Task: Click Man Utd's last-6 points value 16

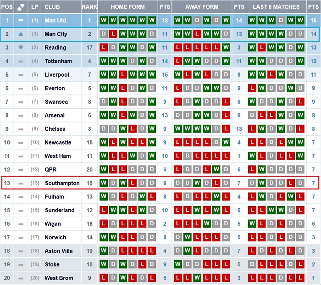Action: (313, 21)
